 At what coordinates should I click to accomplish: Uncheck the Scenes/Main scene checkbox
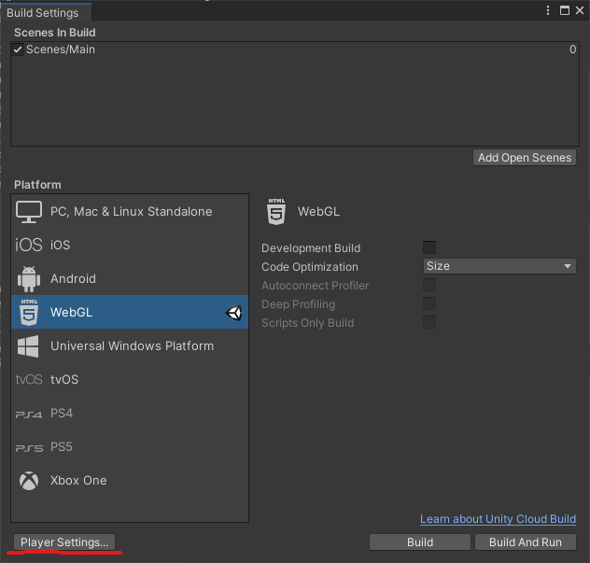tap(18, 49)
